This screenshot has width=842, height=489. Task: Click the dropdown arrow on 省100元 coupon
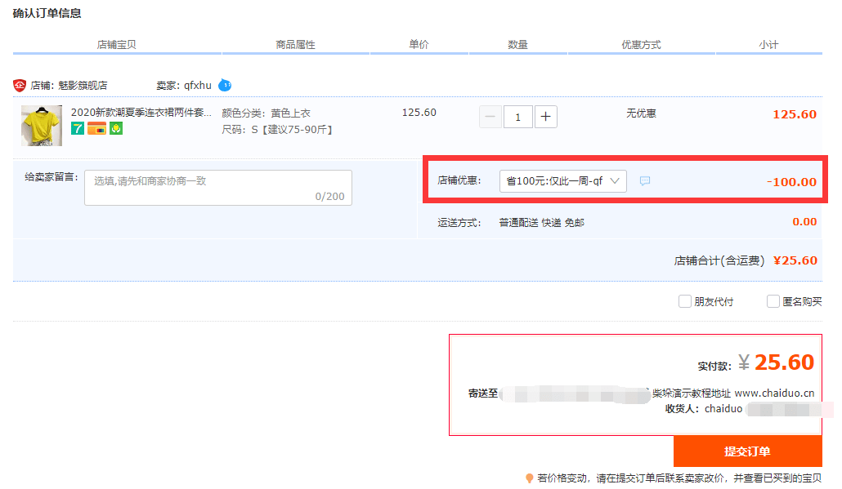615,180
